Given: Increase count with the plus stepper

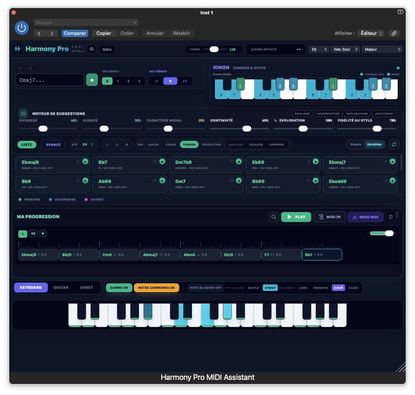Looking at the screenshot, I should coord(127,144).
